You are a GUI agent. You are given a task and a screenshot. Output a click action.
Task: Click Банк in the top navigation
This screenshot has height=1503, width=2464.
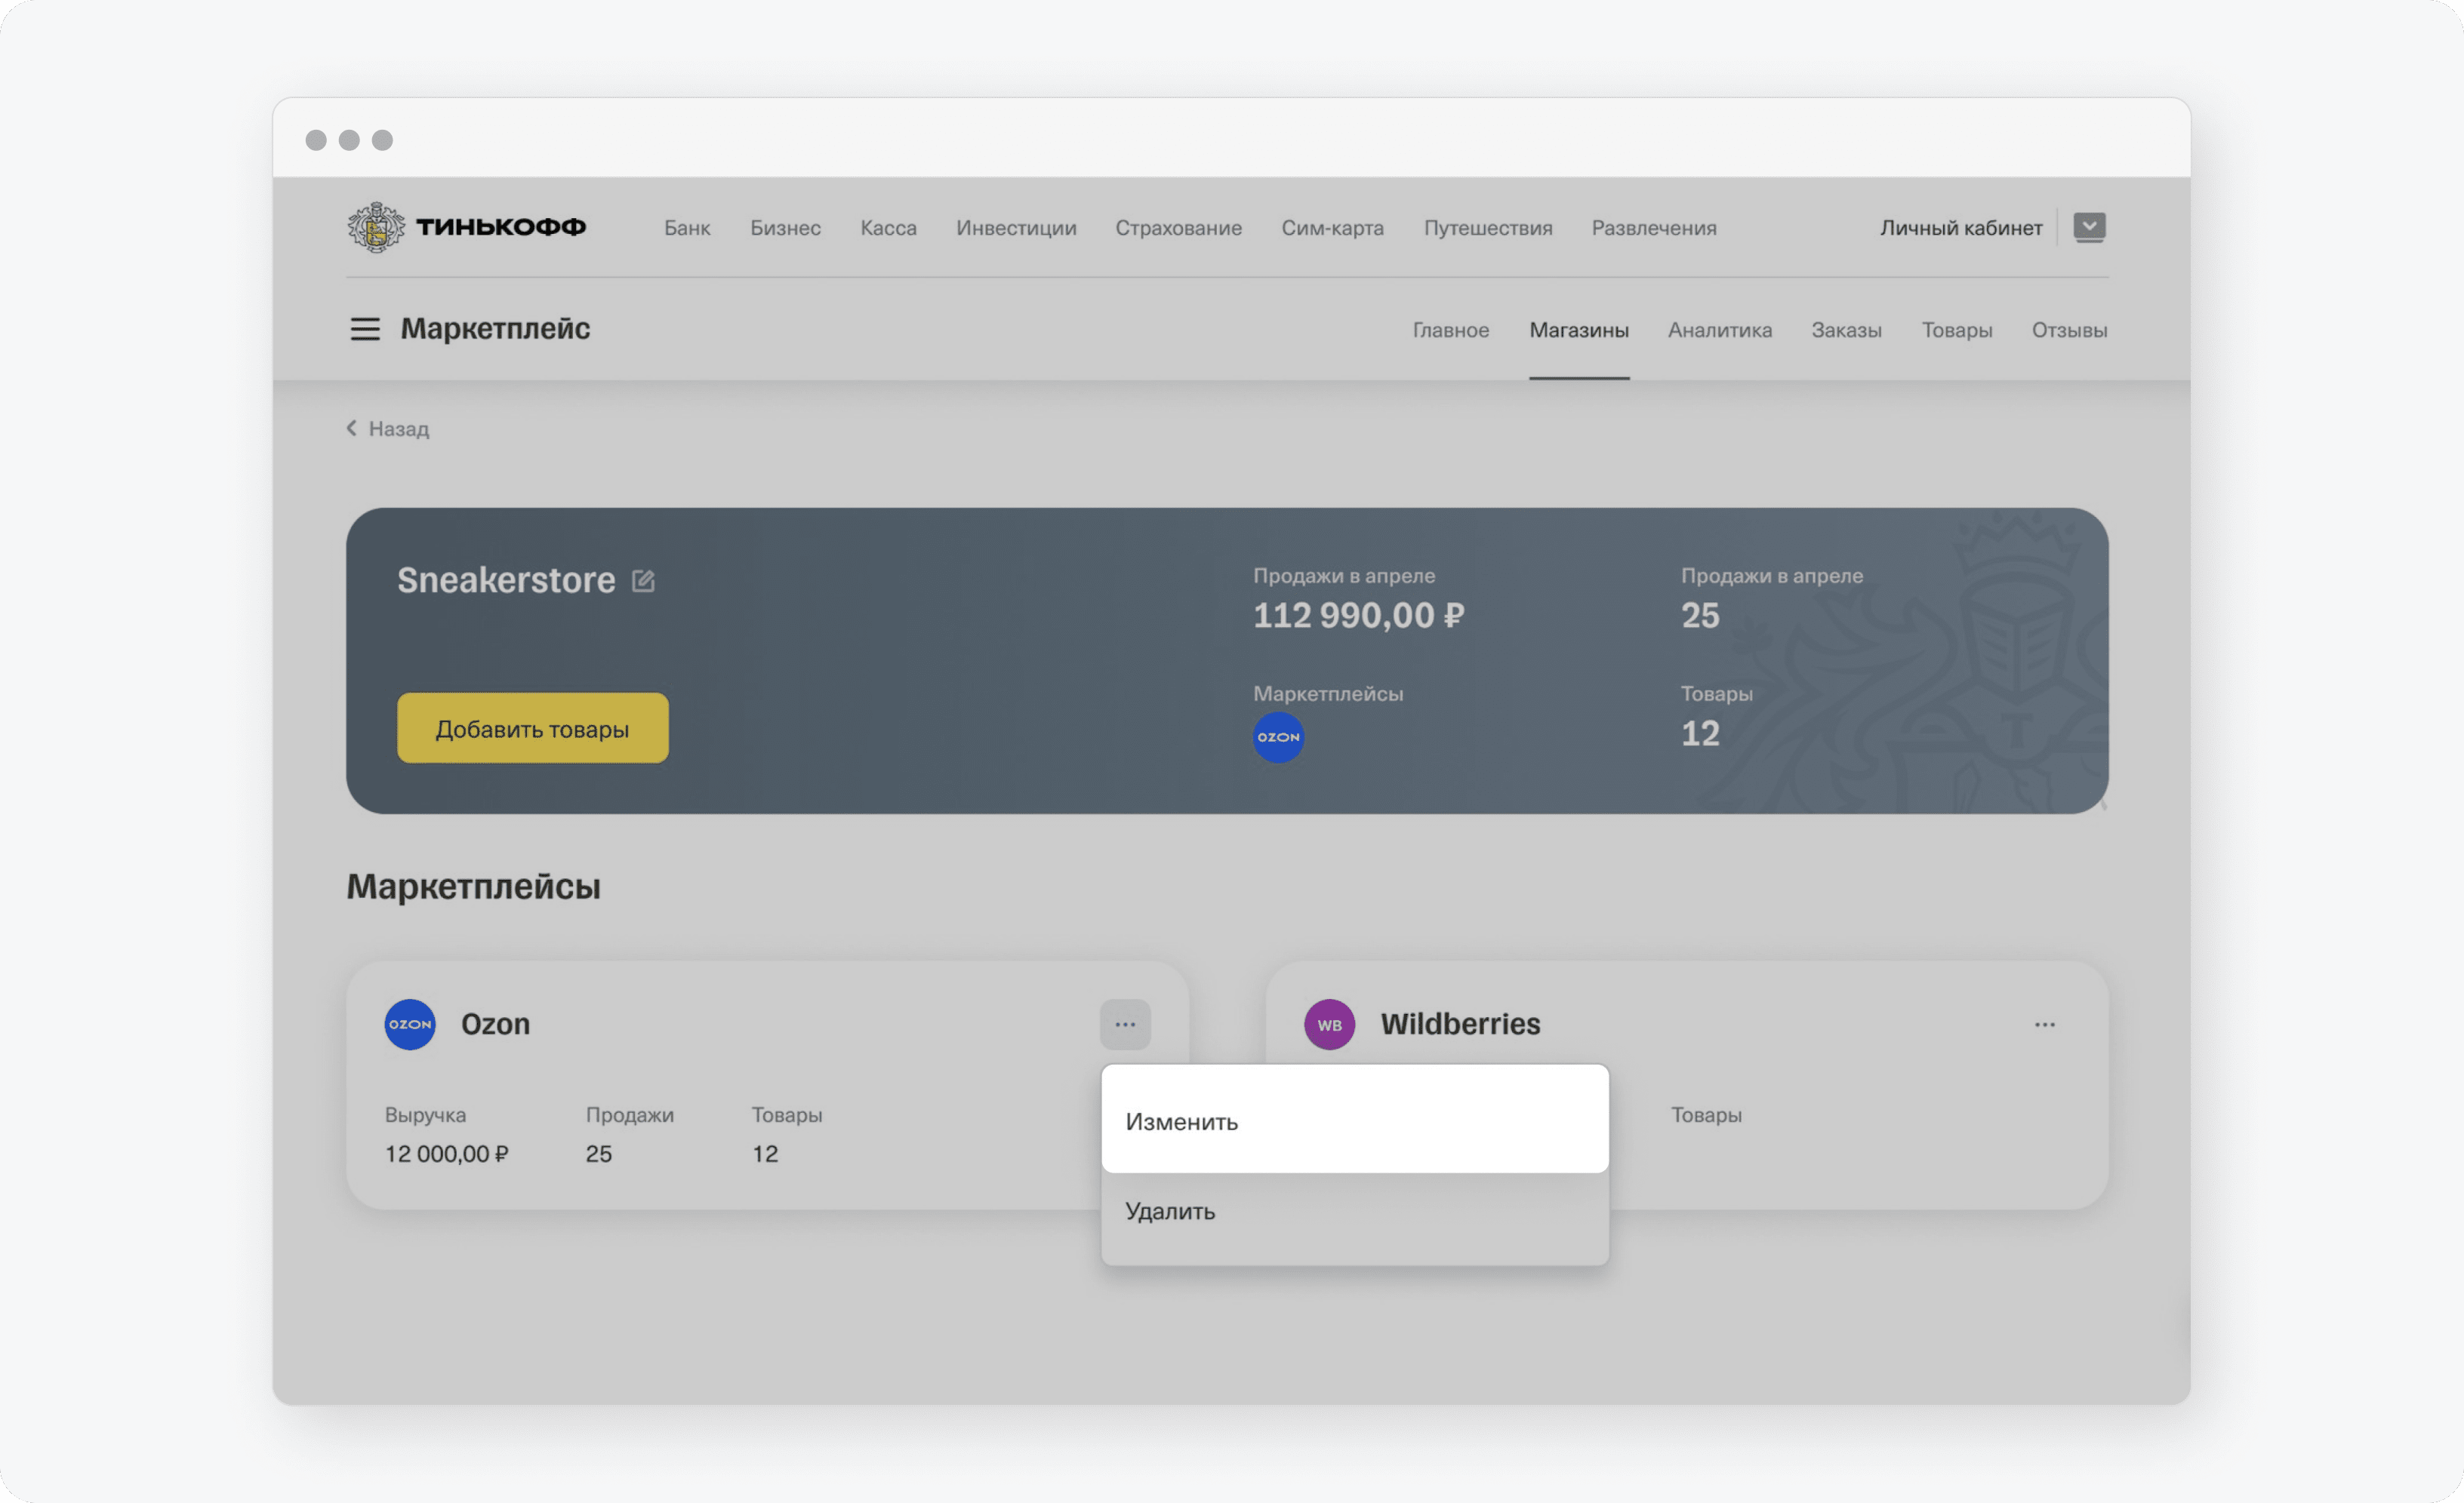pos(687,228)
